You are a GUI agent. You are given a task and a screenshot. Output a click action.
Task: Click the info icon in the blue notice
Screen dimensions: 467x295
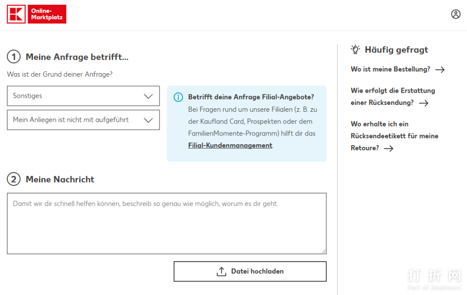[x=178, y=97]
